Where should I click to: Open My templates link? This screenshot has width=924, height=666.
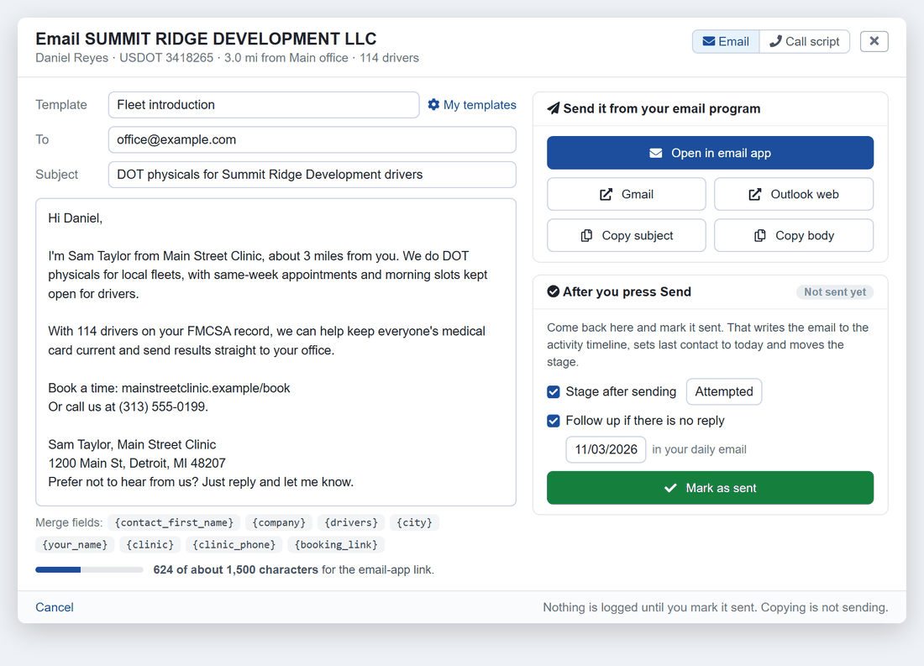pyautogui.click(x=471, y=105)
